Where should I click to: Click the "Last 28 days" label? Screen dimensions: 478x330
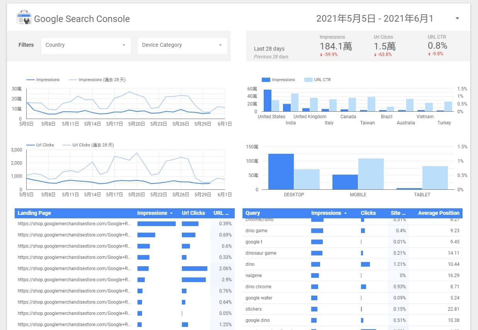click(x=269, y=49)
